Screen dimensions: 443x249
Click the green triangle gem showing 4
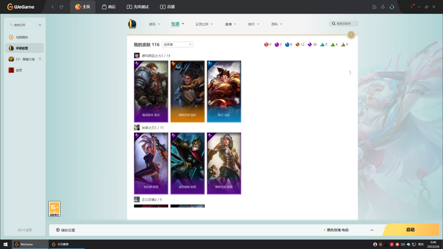(333, 45)
